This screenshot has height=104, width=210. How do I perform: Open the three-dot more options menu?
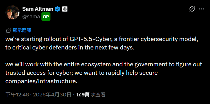tap(202, 9)
